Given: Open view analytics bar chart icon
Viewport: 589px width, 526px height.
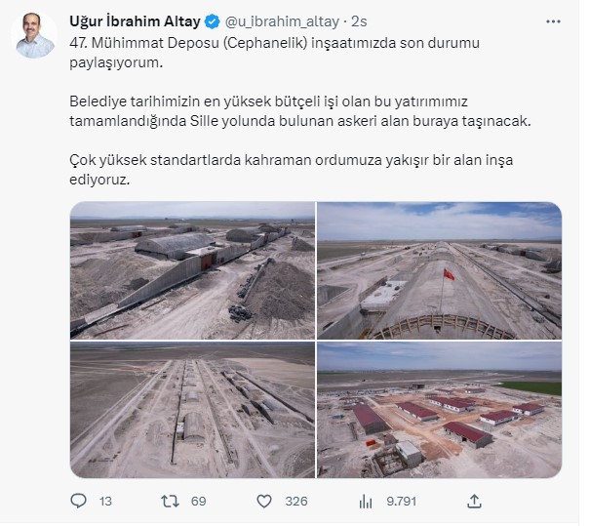Looking at the screenshot, I should click(366, 502).
